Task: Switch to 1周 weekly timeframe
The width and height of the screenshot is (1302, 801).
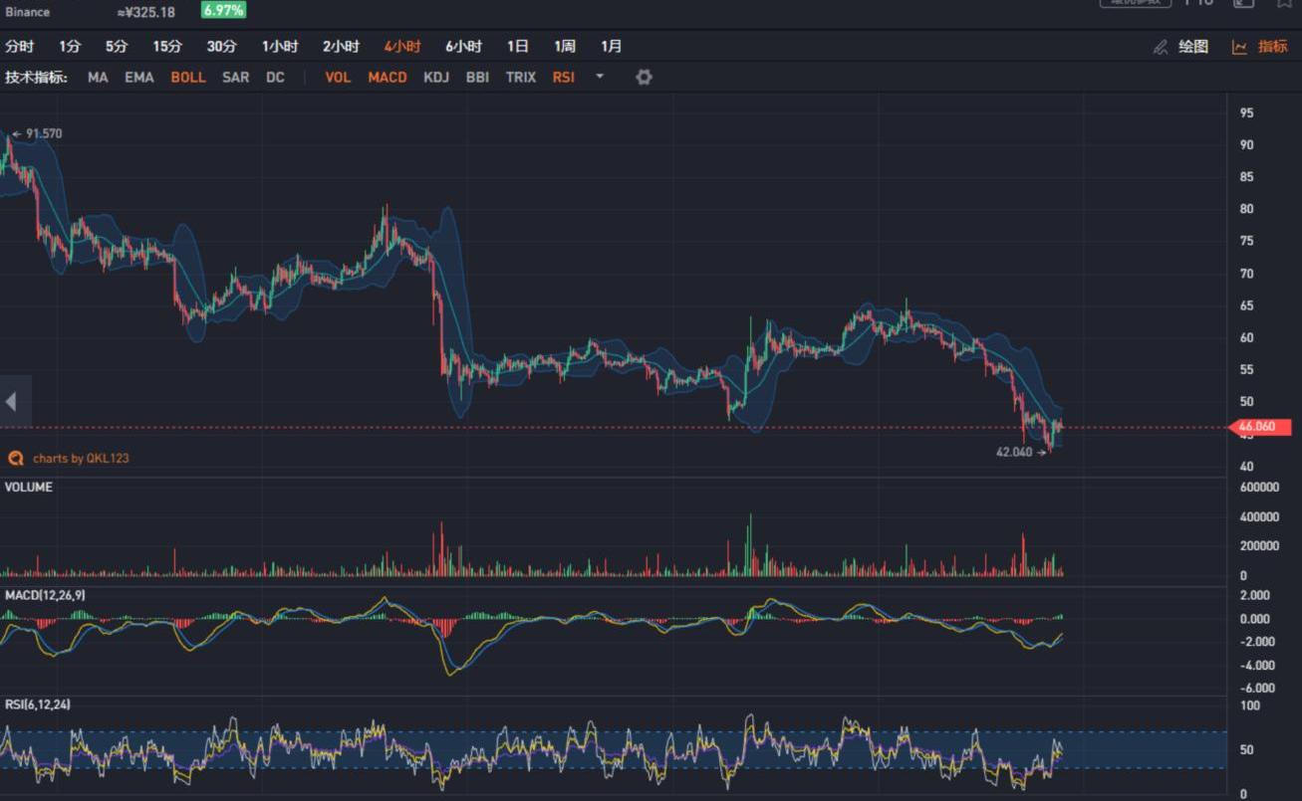Action: tap(565, 47)
